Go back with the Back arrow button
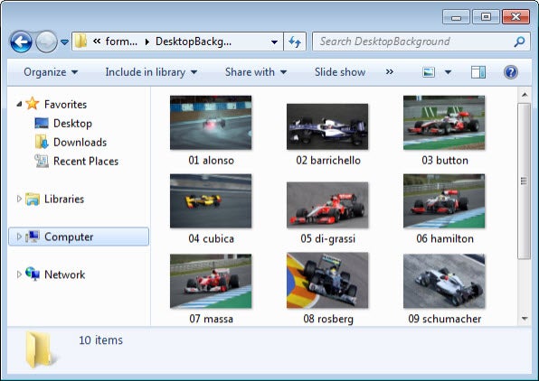The height and width of the screenshot is (381, 539). tap(22, 42)
